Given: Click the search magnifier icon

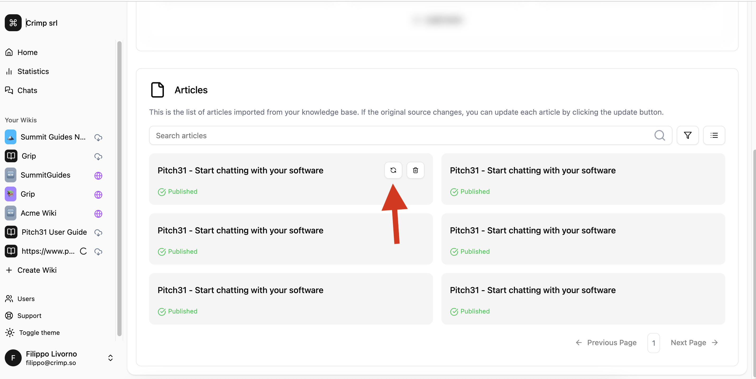Looking at the screenshot, I should click(660, 135).
